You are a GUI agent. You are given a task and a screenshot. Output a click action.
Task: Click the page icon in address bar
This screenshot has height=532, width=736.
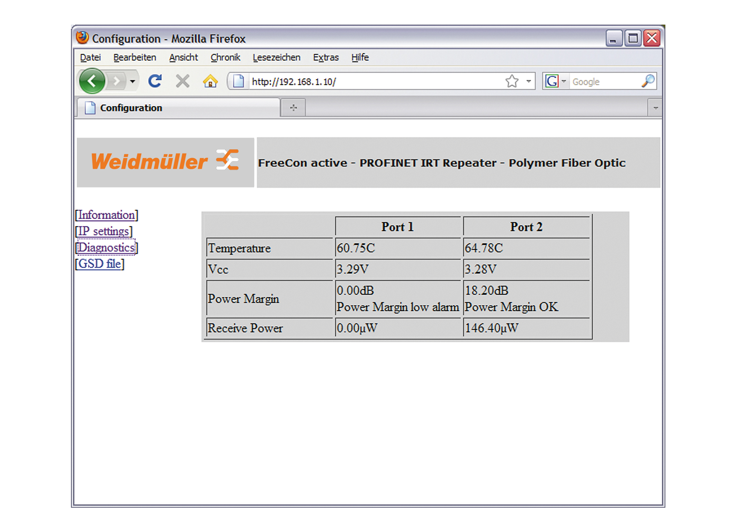point(238,81)
